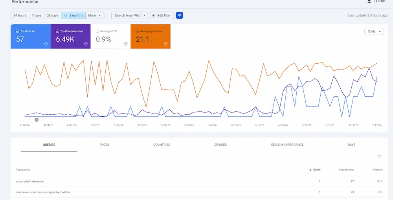Screen dimensions: 393x200
Task: Click the Performance page heading
Action: pyautogui.click(x=25, y=2)
